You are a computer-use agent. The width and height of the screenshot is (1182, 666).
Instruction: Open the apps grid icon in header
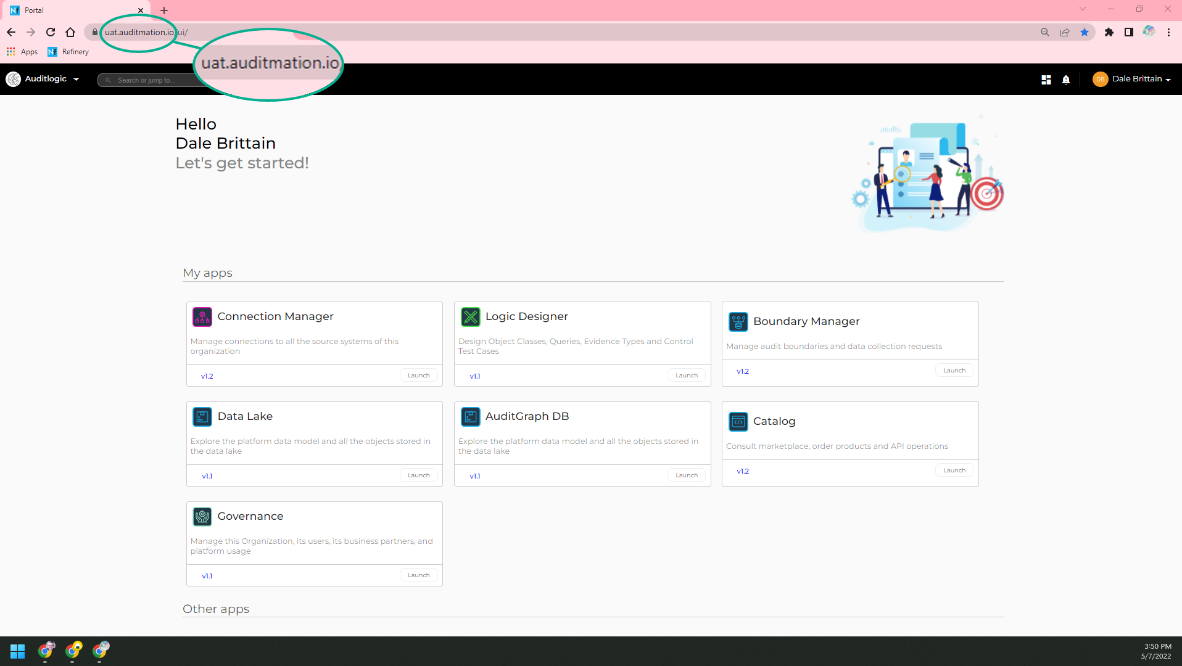1046,80
